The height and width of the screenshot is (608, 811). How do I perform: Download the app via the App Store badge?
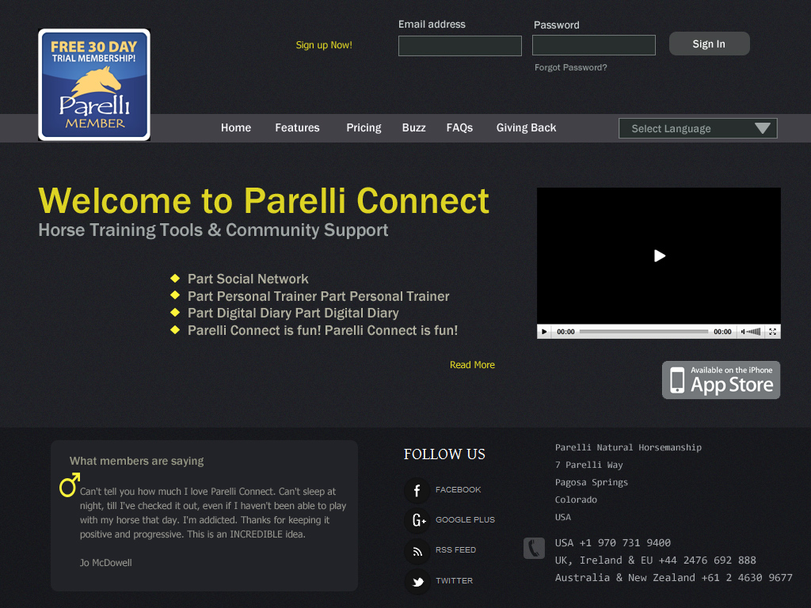click(x=721, y=380)
